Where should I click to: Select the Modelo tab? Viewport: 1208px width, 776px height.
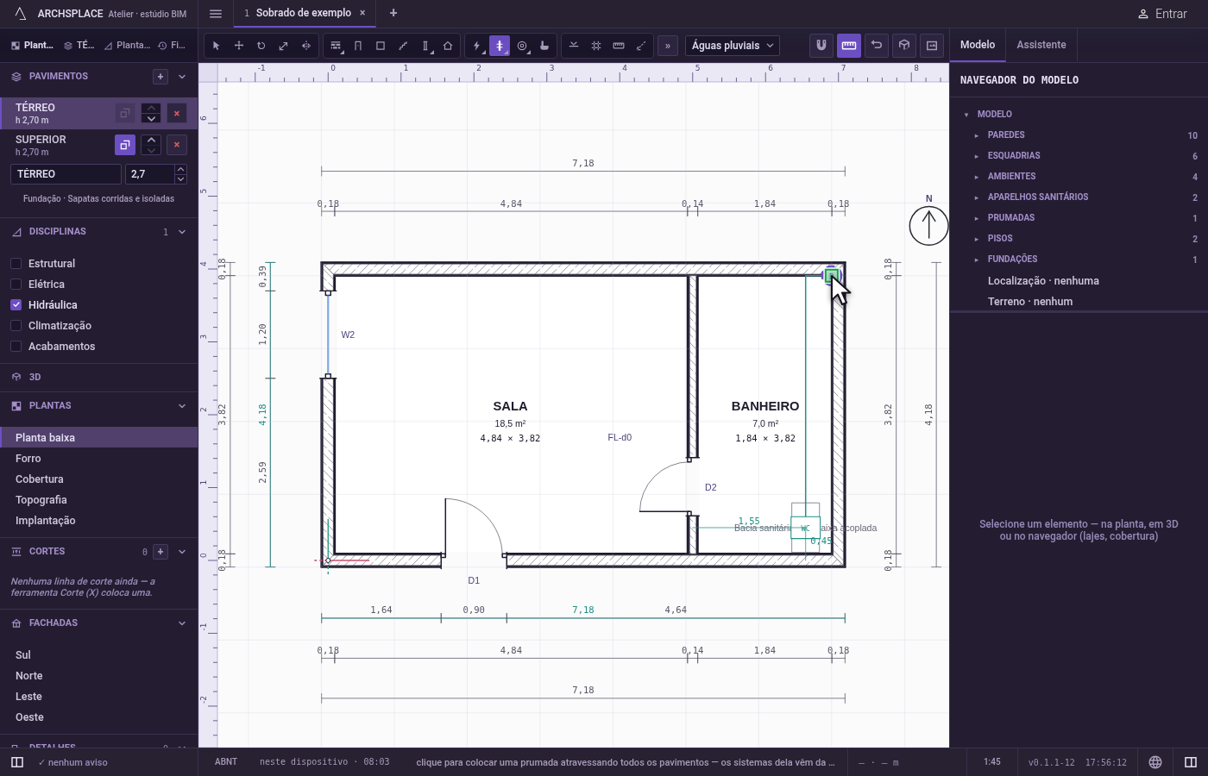pyautogui.click(x=978, y=45)
